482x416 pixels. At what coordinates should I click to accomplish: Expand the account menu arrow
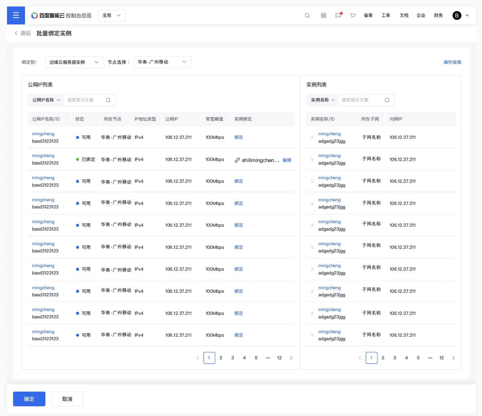point(467,16)
